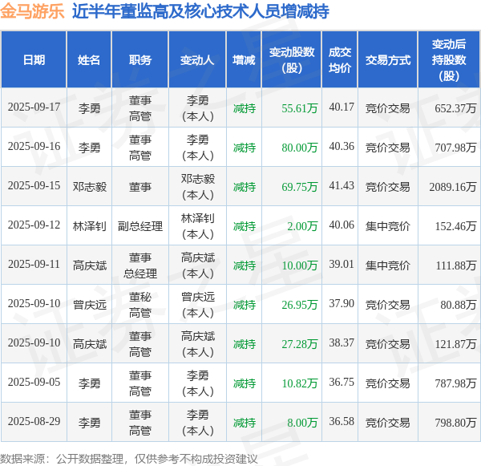Click the 69.75万 share change value

coord(300,187)
